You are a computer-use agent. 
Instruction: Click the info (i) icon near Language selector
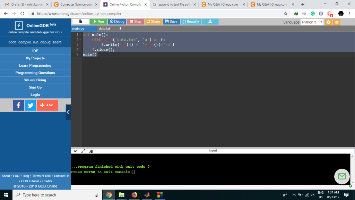(x=328, y=22)
